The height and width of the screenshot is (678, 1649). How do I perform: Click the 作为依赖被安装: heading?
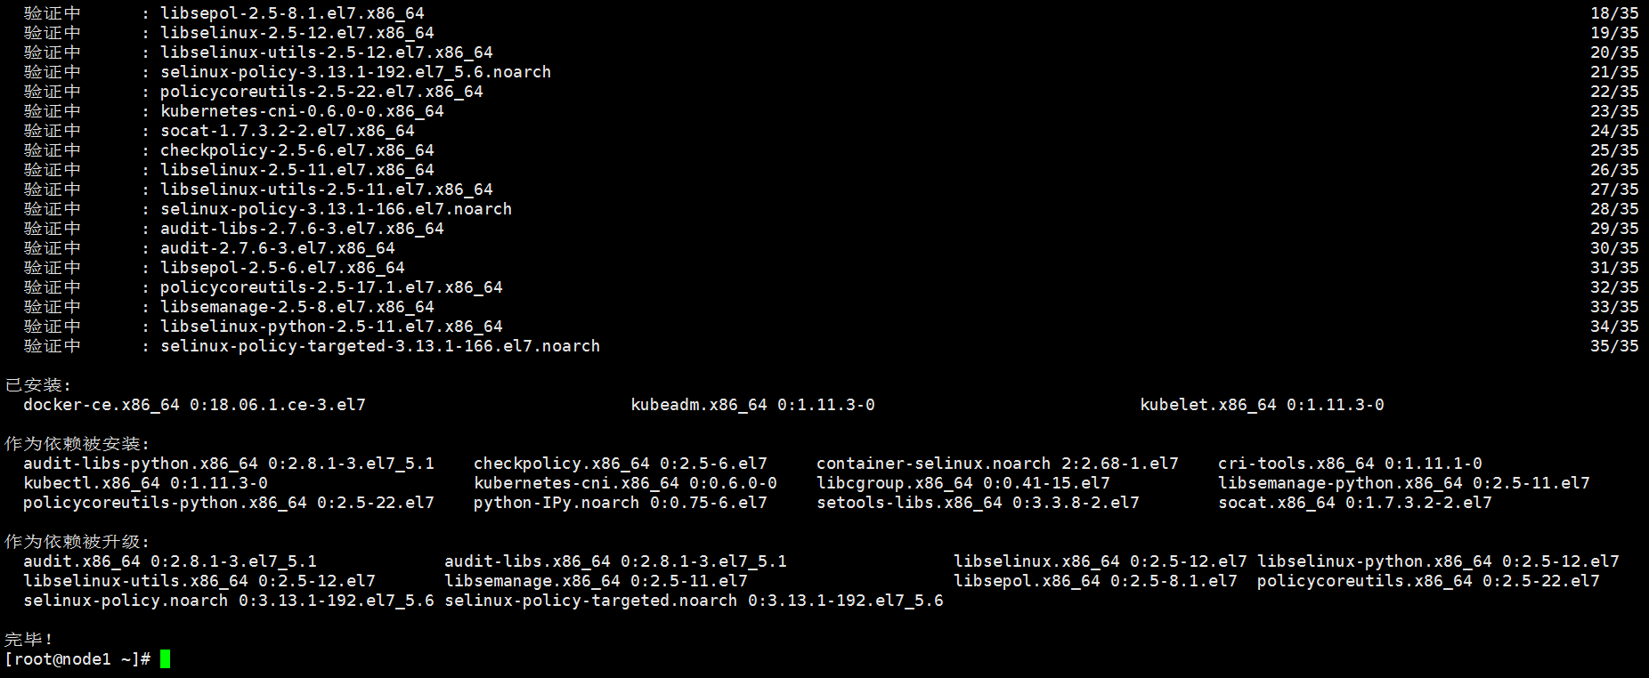pos(77,444)
